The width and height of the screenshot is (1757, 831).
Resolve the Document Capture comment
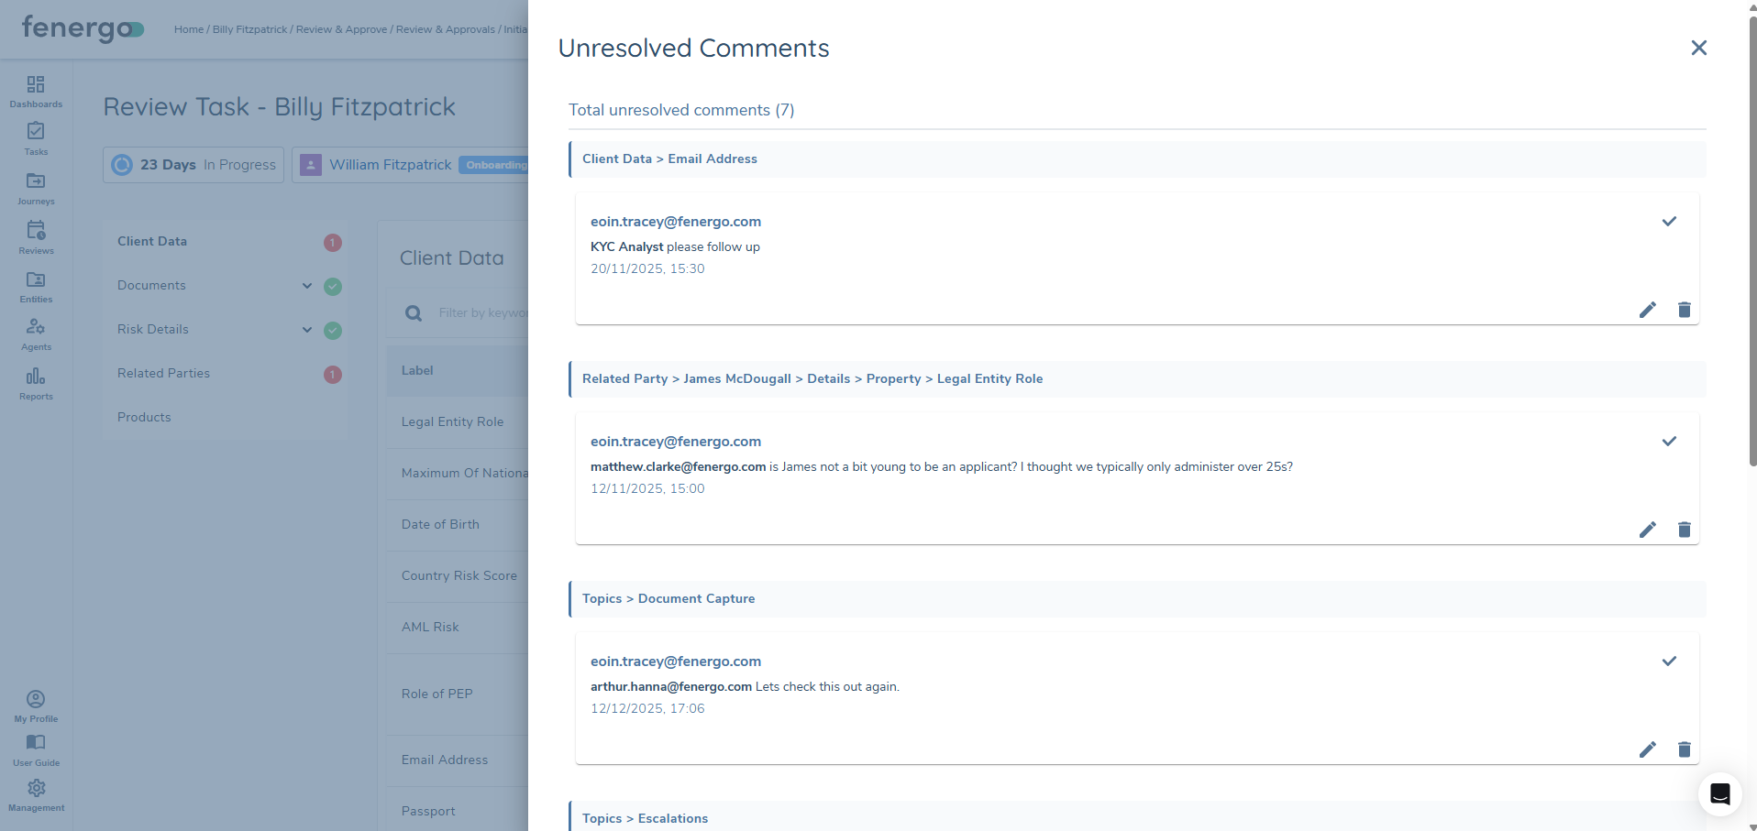pyautogui.click(x=1669, y=661)
